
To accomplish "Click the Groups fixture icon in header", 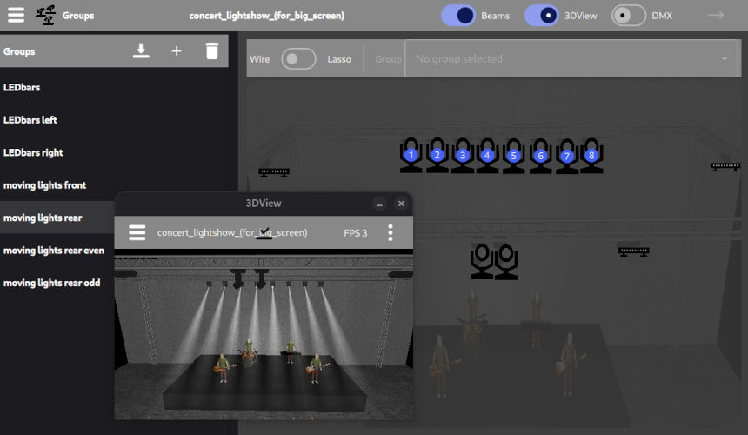I will (45, 15).
